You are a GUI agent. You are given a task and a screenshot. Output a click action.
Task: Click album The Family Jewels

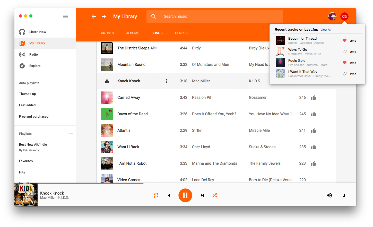point(265,163)
